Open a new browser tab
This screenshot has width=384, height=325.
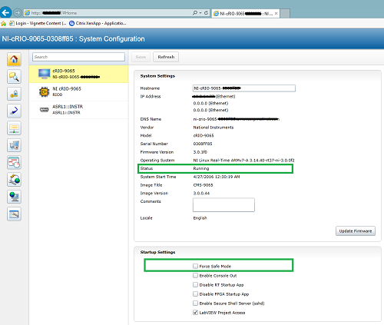tap(285, 13)
